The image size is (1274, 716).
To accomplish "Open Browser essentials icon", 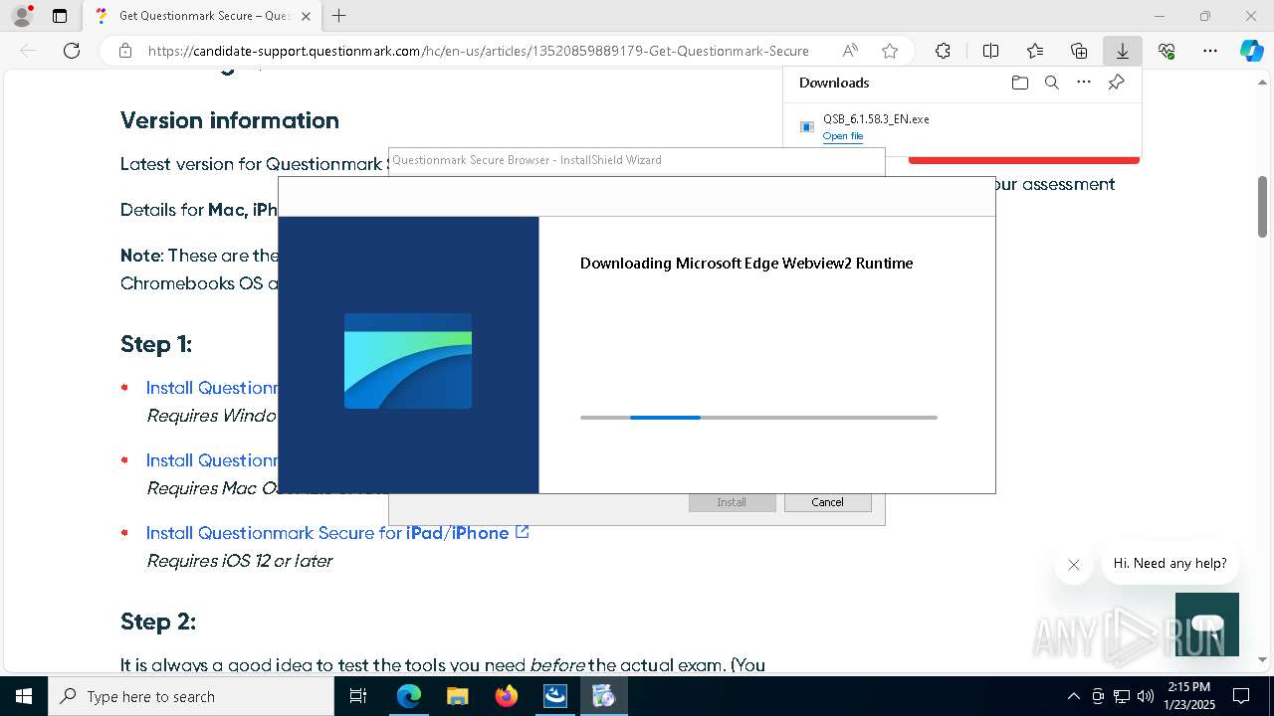I will 1167,51.
